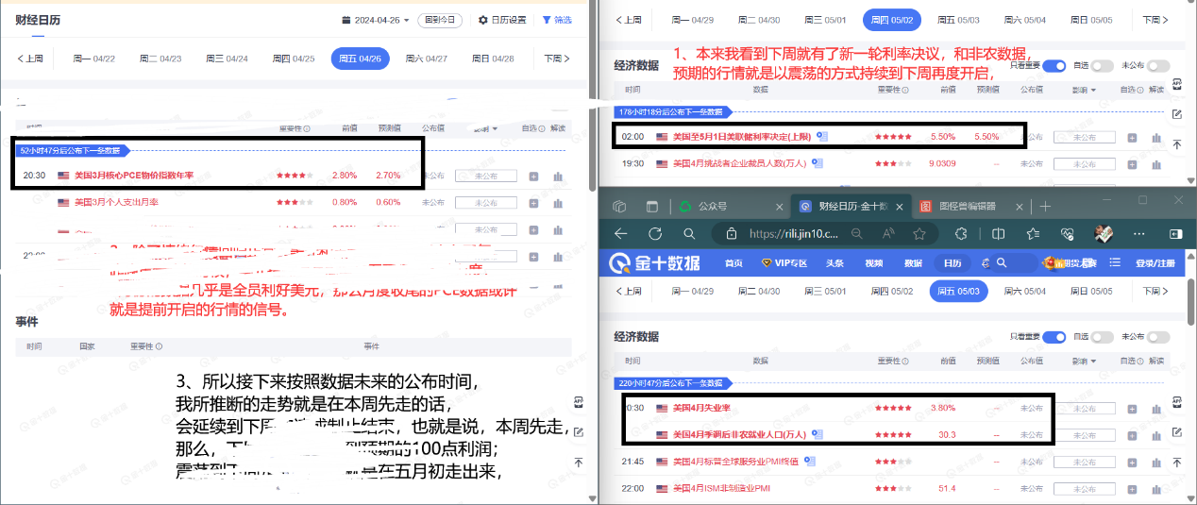This screenshot has width=1197, height=505.
Task: Open VIP专区 in 金十数据 navigation
Action: [784, 263]
